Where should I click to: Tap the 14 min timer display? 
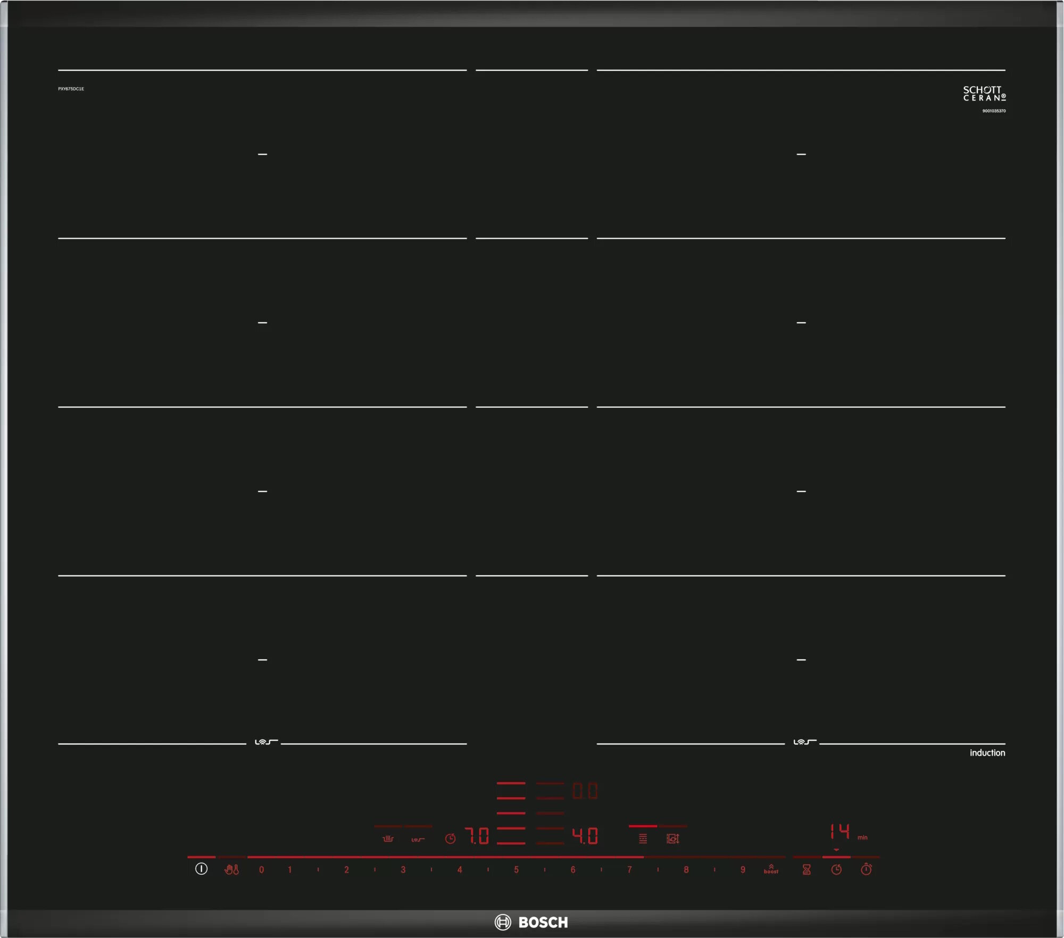840,832
